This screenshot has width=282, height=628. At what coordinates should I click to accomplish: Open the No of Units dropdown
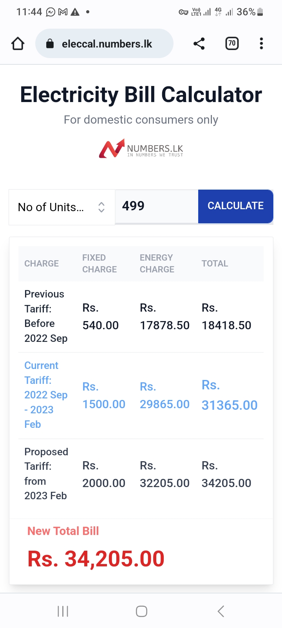click(x=62, y=207)
